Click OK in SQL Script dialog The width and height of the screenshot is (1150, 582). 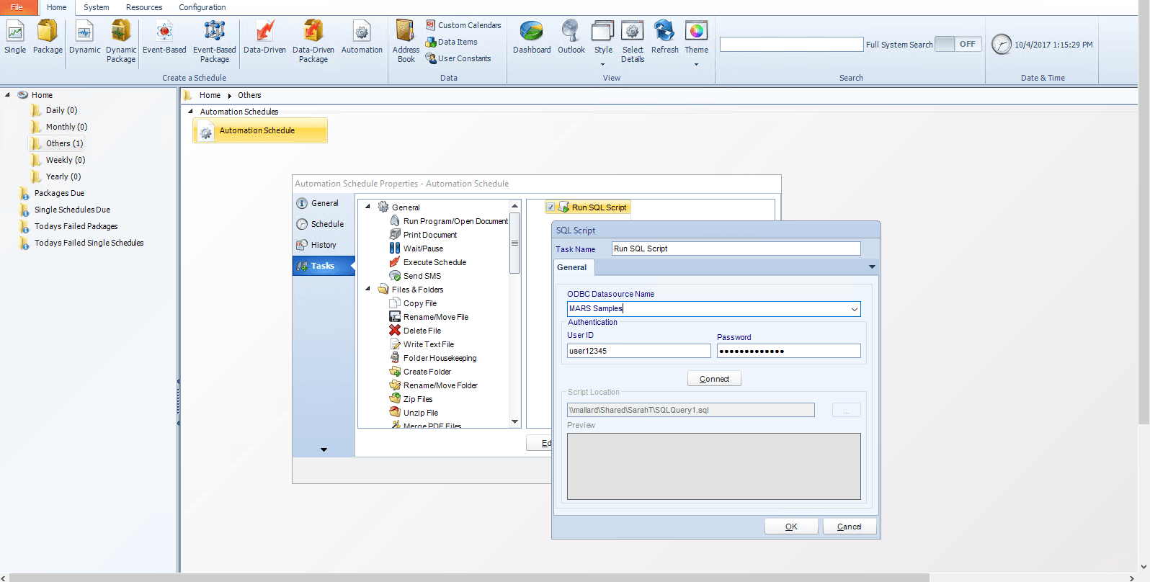[791, 527]
